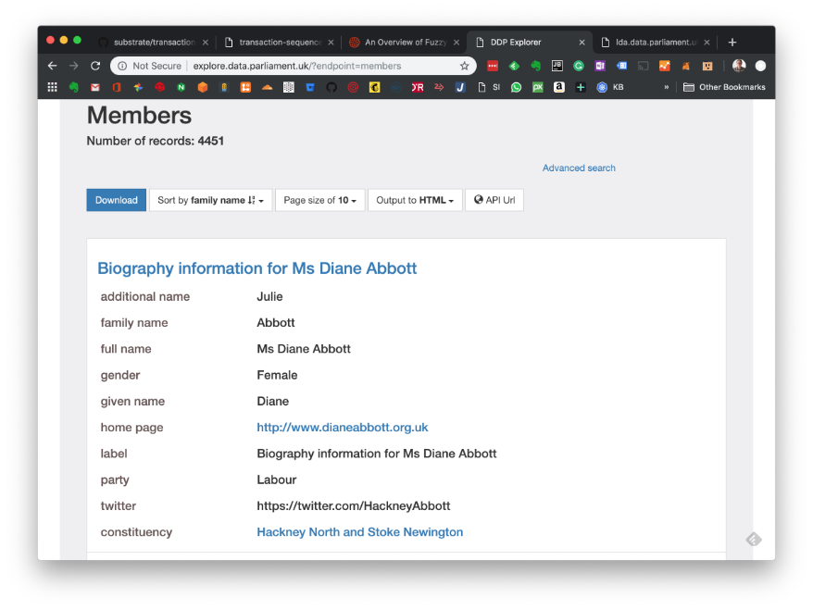Show the hidden bookmarks overflow chevron
Viewport: 813px width, 610px height.
(666, 87)
